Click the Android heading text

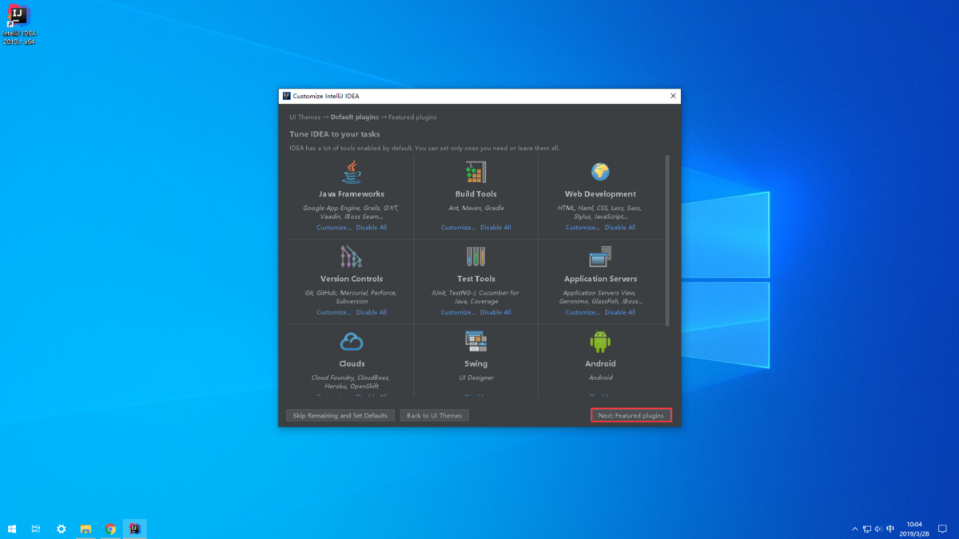tap(600, 363)
